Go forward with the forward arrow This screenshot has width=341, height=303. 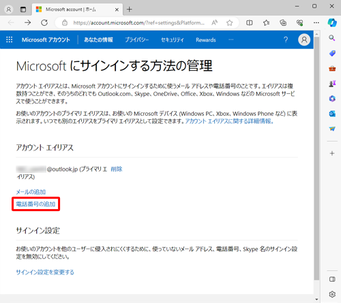coord(27,22)
